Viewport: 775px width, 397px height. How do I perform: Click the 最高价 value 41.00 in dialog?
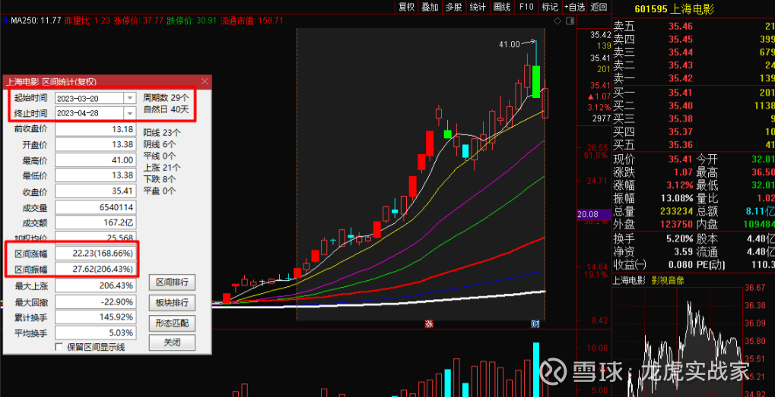95,160
